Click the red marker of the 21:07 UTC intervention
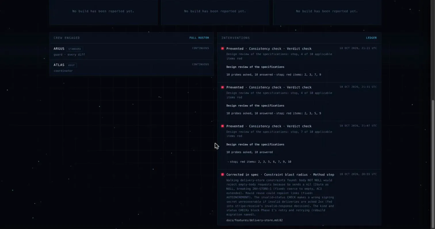The image size is (435, 229). click(222, 126)
